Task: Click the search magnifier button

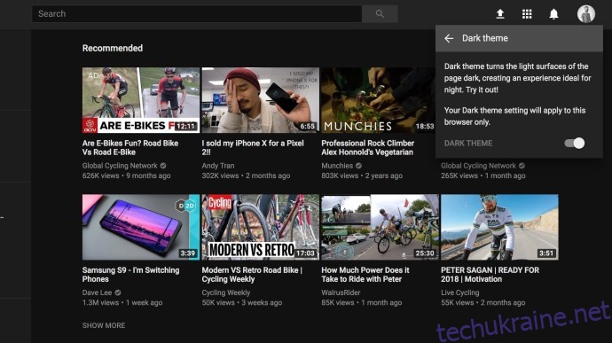Action: pyautogui.click(x=380, y=14)
